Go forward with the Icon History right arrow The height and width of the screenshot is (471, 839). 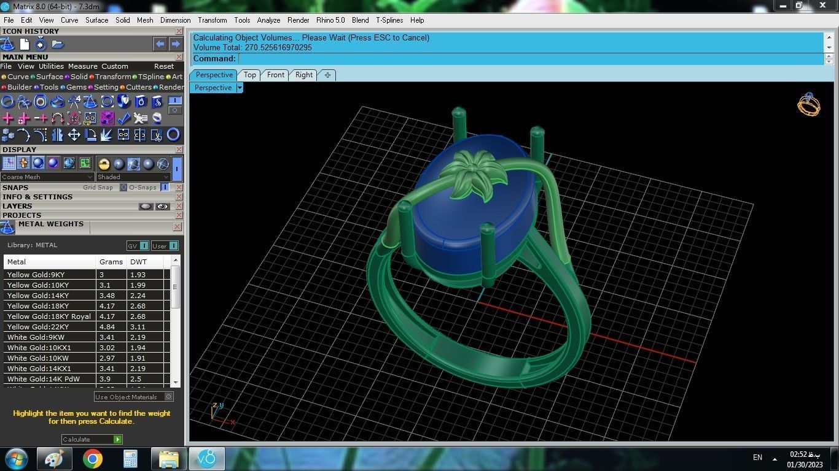(x=175, y=44)
